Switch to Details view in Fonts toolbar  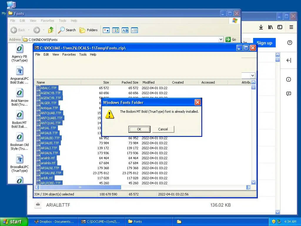coord(134,30)
